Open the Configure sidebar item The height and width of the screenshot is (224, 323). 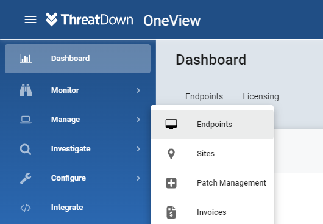pyautogui.click(x=77, y=178)
